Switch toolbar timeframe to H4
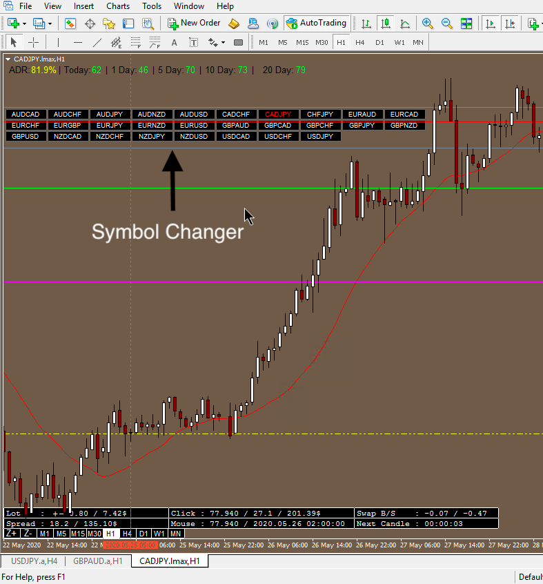 pyautogui.click(x=360, y=43)
